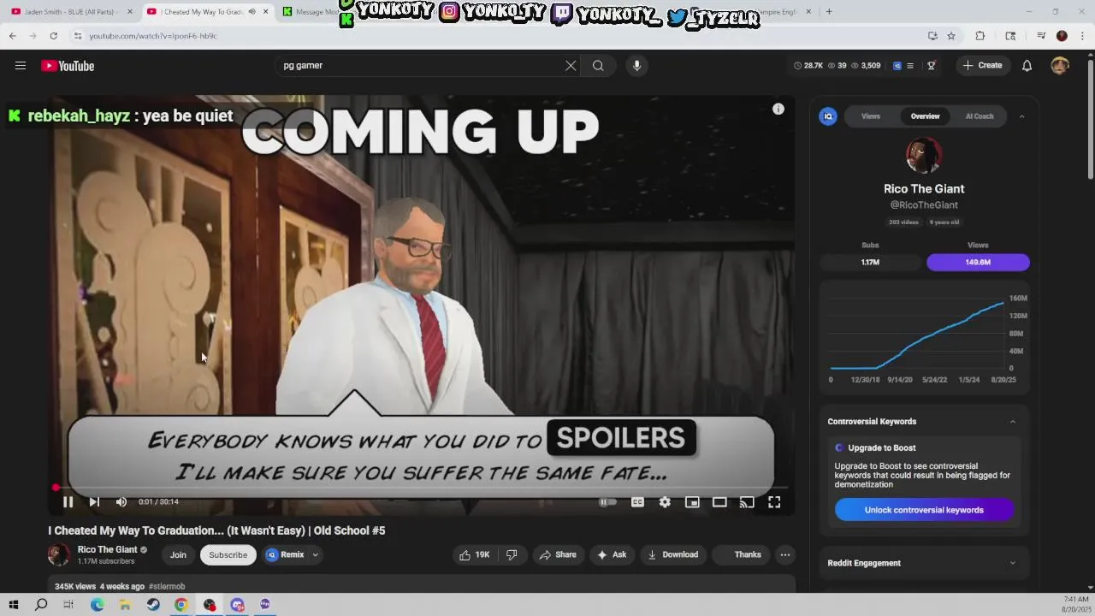Close the Cheated My Way browser tab
This screenshot has width=1095, height=616.
click(x=265, y=12)
